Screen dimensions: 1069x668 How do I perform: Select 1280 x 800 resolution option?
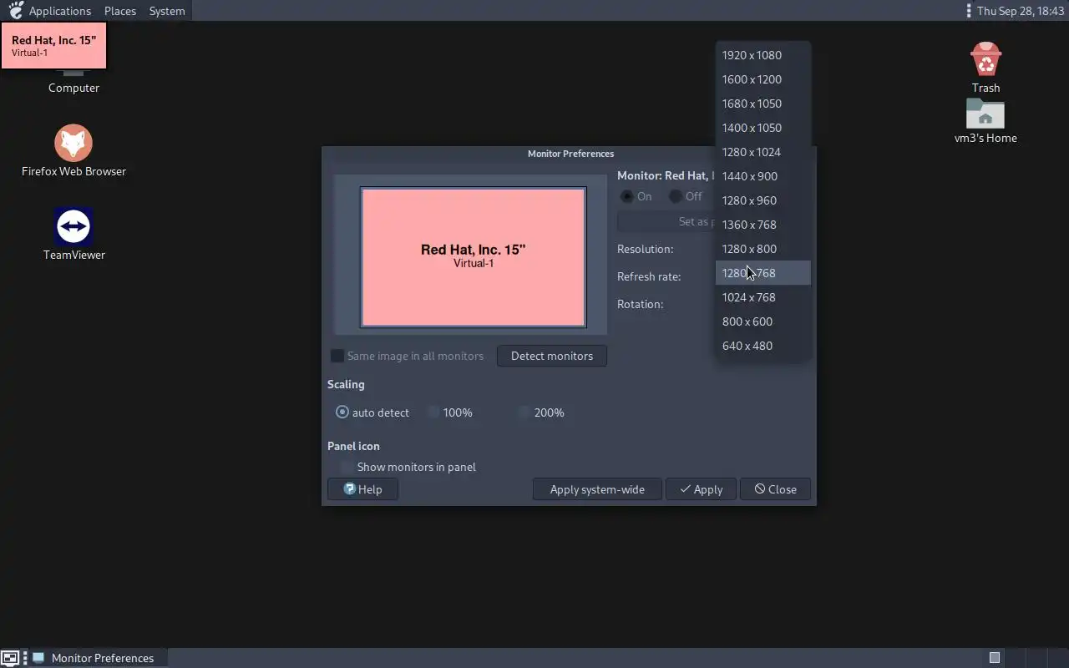click(x=762, y=249)
